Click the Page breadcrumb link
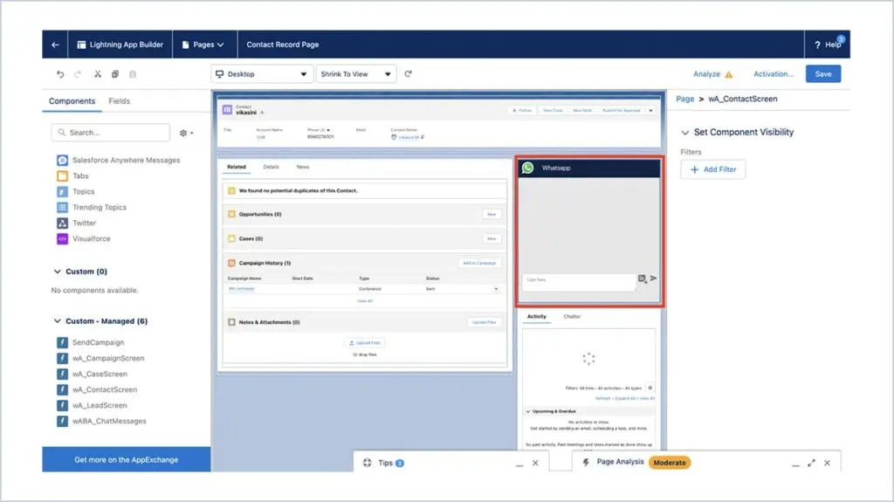This screenshot has width=894, height=502. [x=684, y=99]
